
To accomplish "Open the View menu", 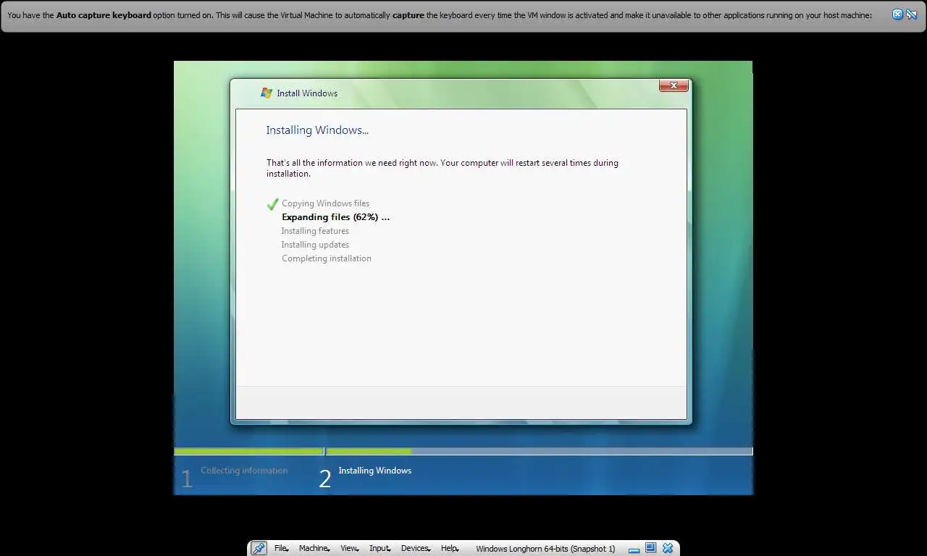I will coord(350,549).
